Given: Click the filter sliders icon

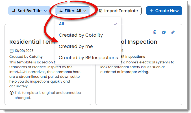Looking at the screenshot, I should click(x=61, y=11).
